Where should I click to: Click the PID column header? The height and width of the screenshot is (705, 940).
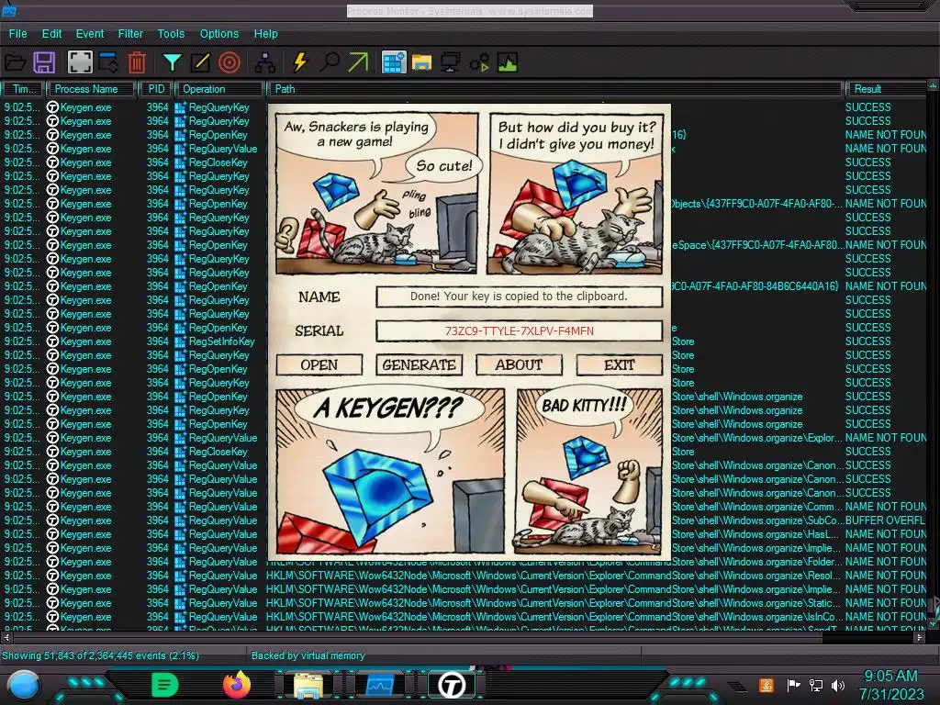(156, 89)
